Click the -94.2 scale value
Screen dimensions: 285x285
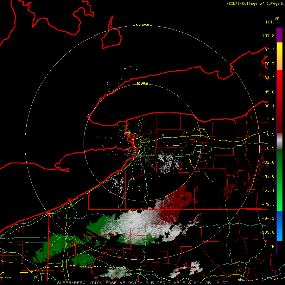click(x=268, y=218)
